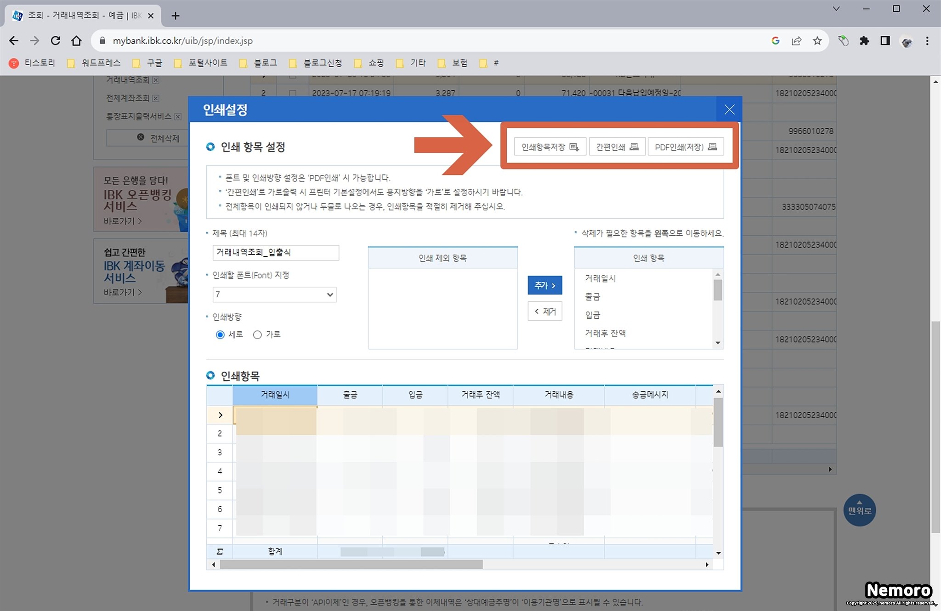The image size is (941, 611).
Task: Click the share page icon in address bar
Action: (796, 41)
